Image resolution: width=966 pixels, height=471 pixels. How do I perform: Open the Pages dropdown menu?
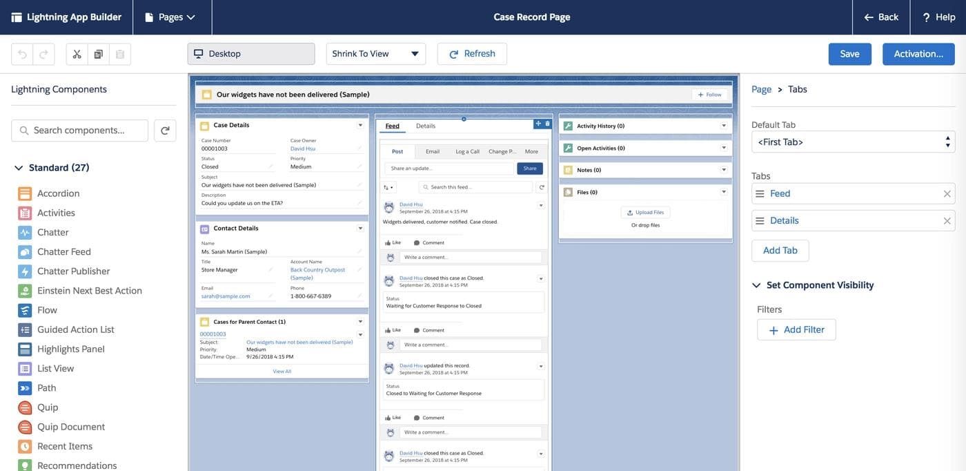(170, 17)
